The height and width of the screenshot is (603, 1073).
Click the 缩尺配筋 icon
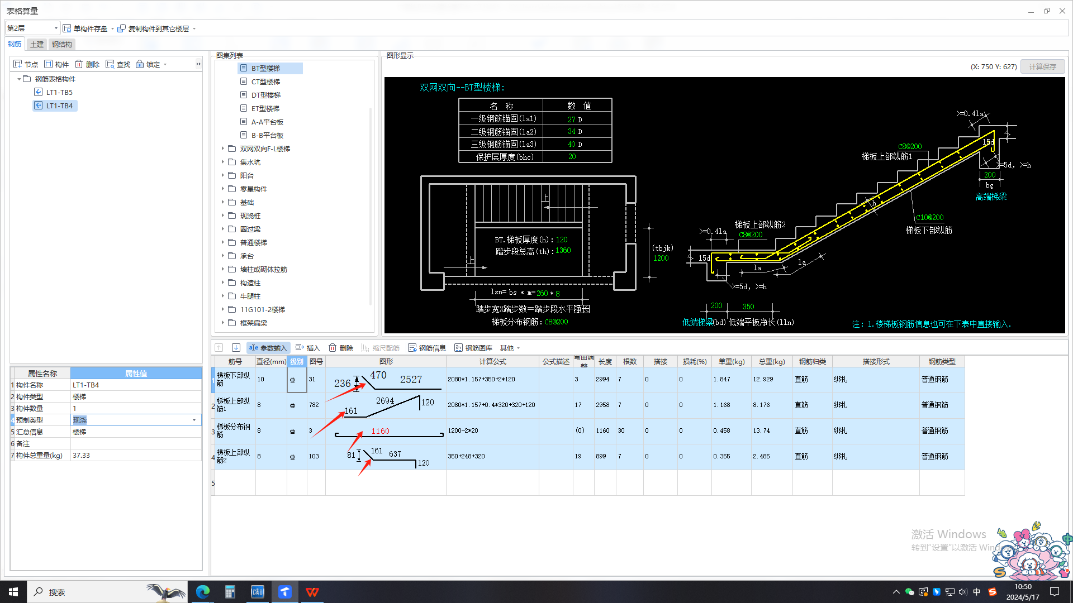(365, 347)
